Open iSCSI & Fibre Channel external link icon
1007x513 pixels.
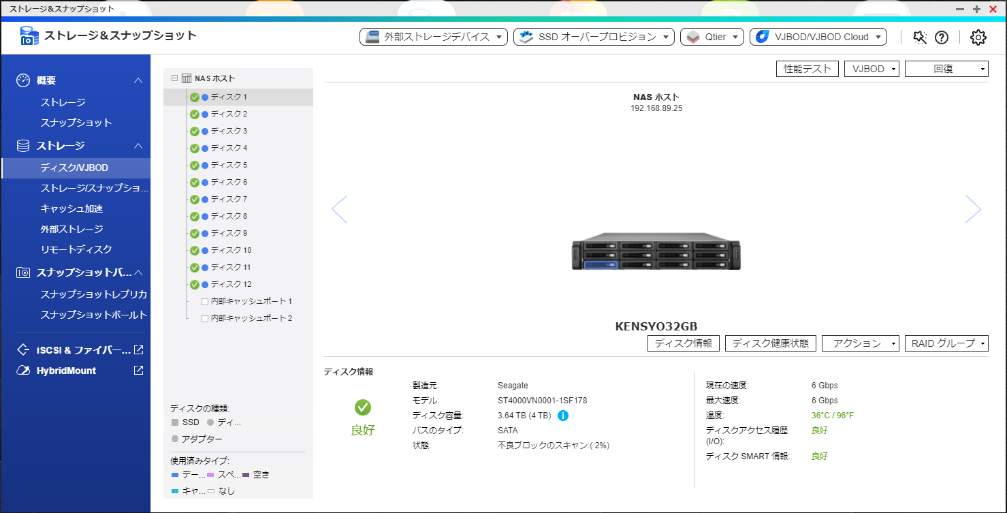tap(138, 350)
